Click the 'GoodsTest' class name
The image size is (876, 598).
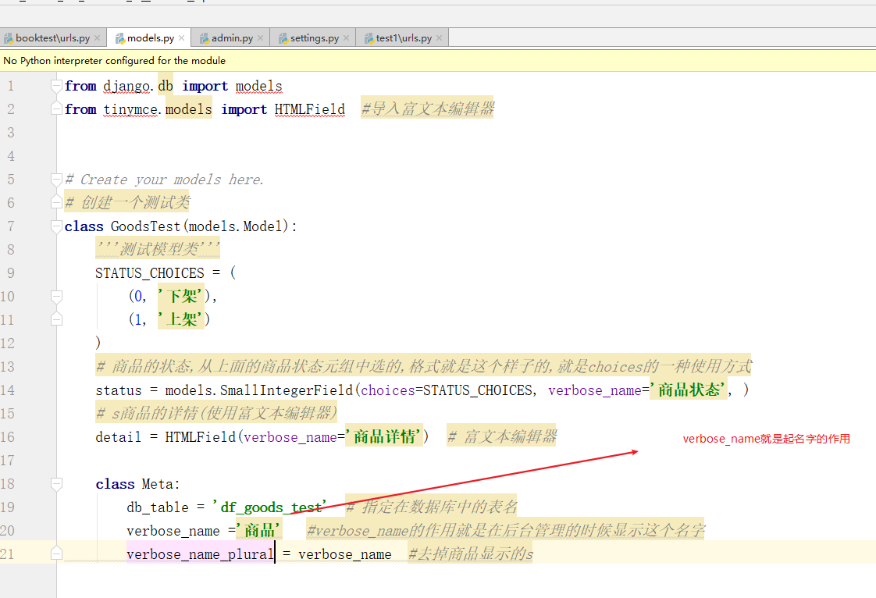coord(145,226)
